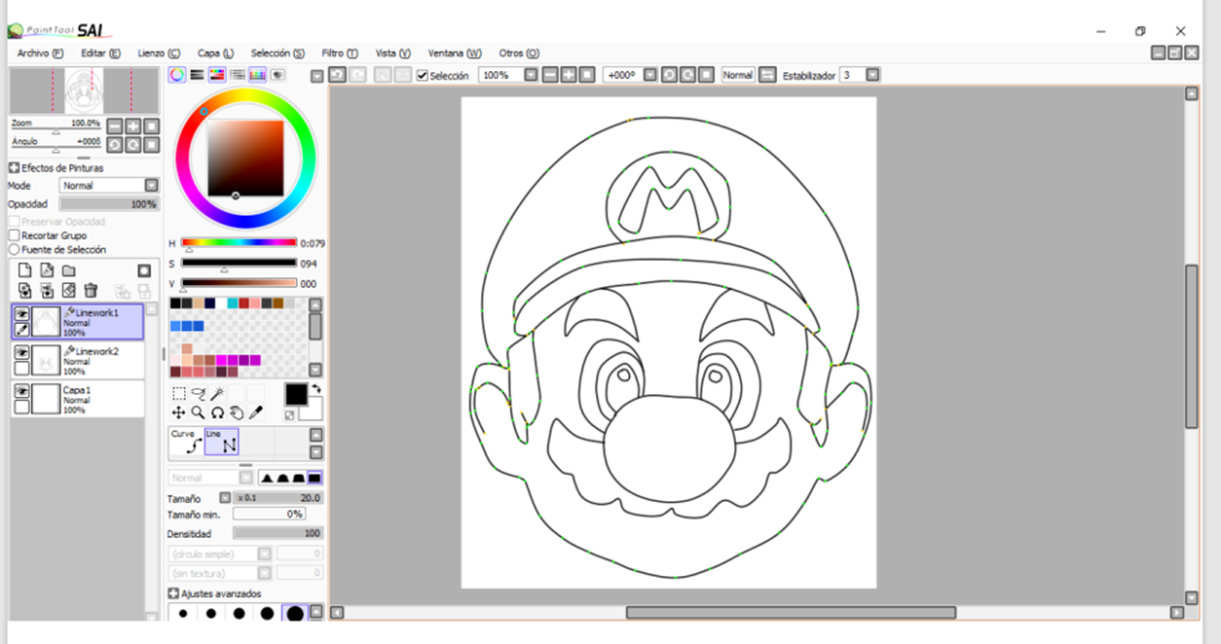Viewport: 1221px width, 644px height.
Task: Select the Rotate view tool
Action: (217, 412)
